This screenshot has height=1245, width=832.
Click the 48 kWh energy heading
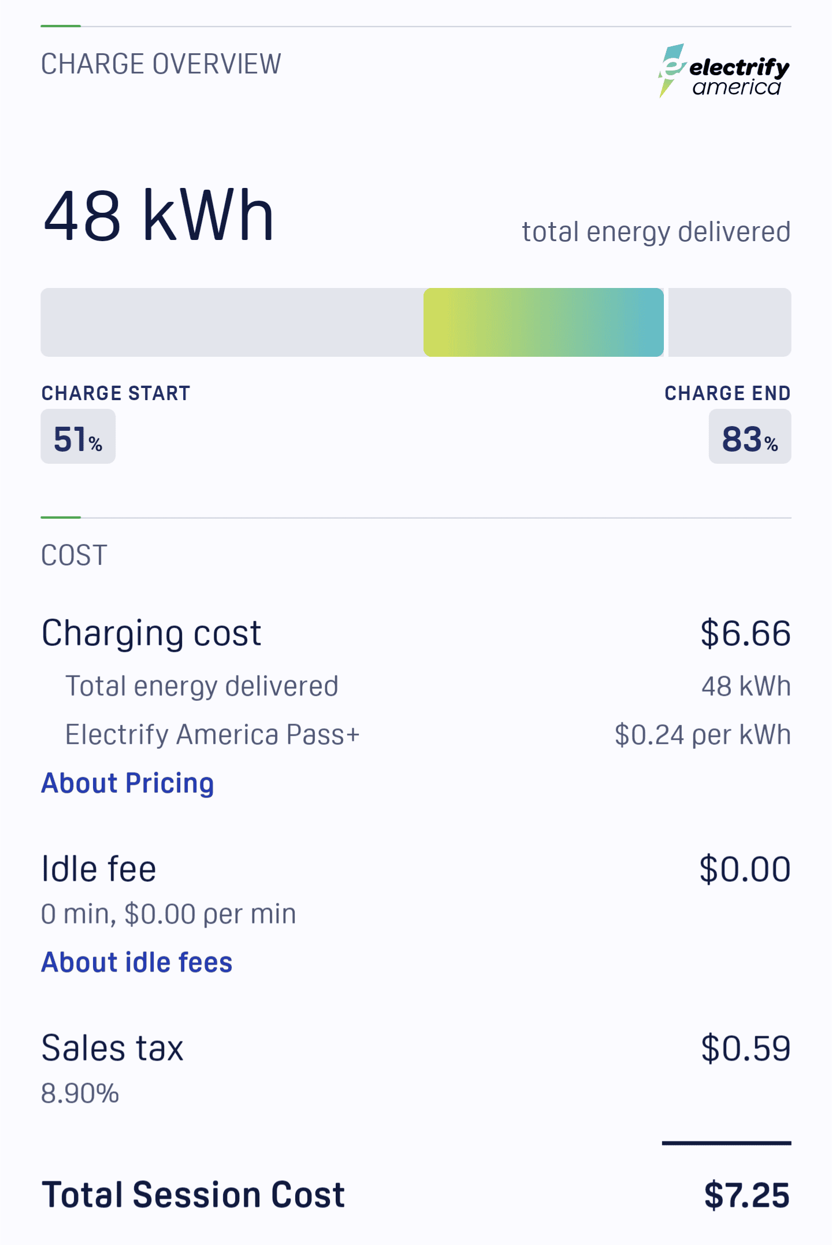158,215
